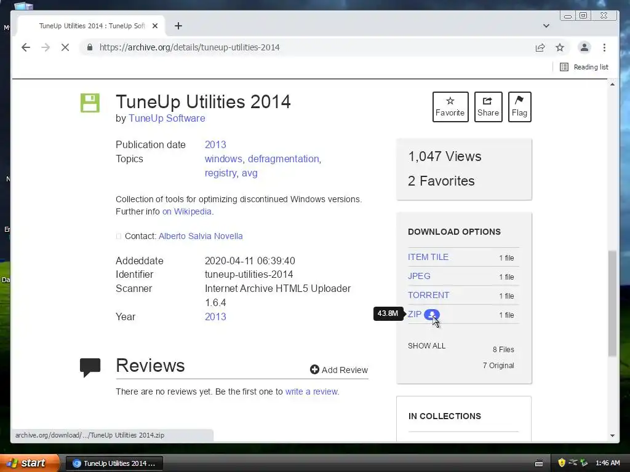Image resolution: width=630 pixels, height=472 pixels.
Task: Click the address bar URL
Action: tap(189, 47)
